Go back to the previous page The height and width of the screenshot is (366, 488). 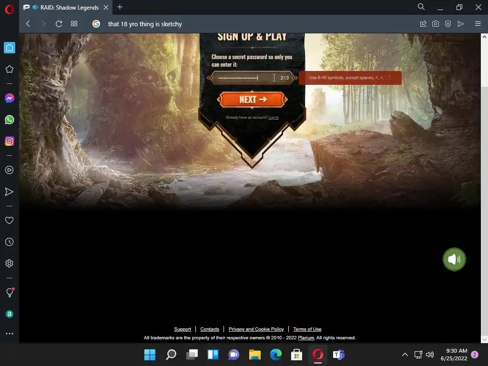[28, 24]
